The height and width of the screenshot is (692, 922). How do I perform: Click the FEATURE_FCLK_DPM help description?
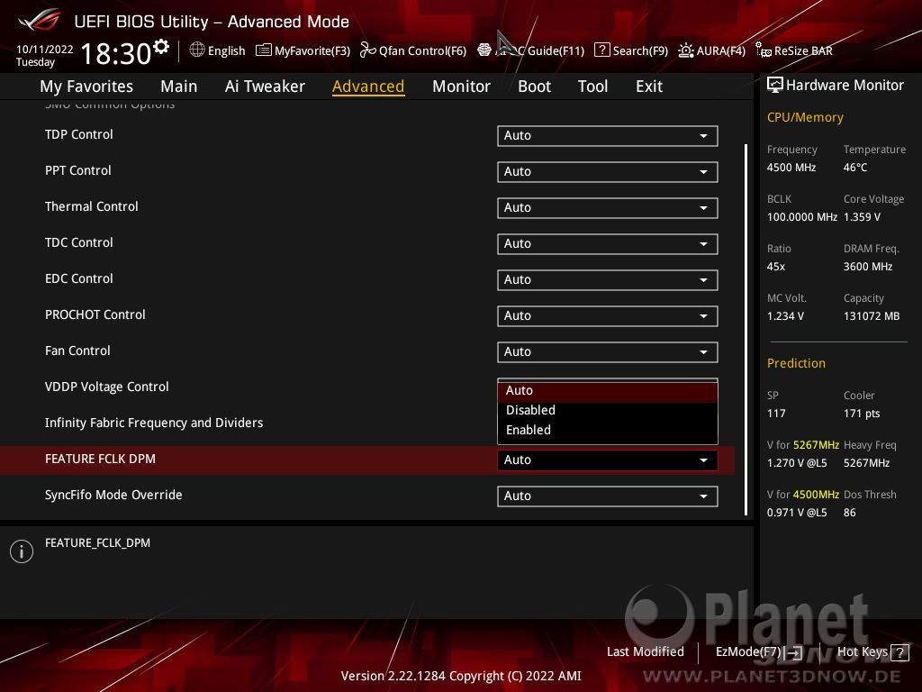tap(97, 543)
